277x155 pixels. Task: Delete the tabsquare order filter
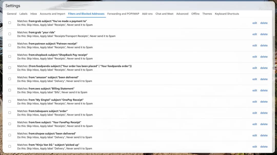pyautogui.click(x=264, y=113)
